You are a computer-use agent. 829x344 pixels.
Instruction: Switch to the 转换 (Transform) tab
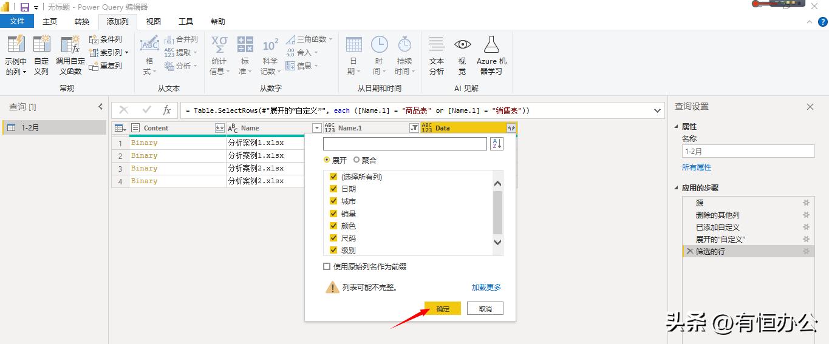tap(82, 21)
